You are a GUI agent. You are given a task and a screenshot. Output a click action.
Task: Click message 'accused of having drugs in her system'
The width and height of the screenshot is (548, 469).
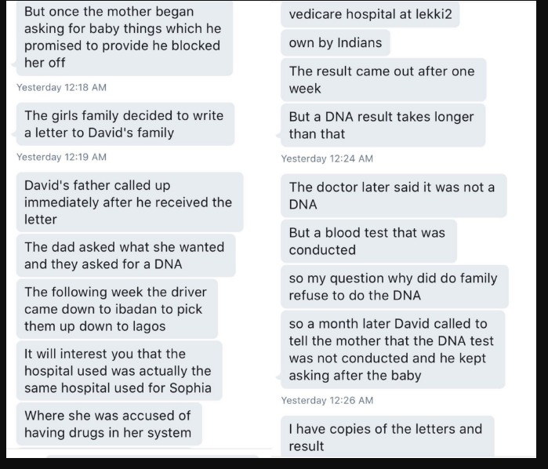(x=109, y=424)
